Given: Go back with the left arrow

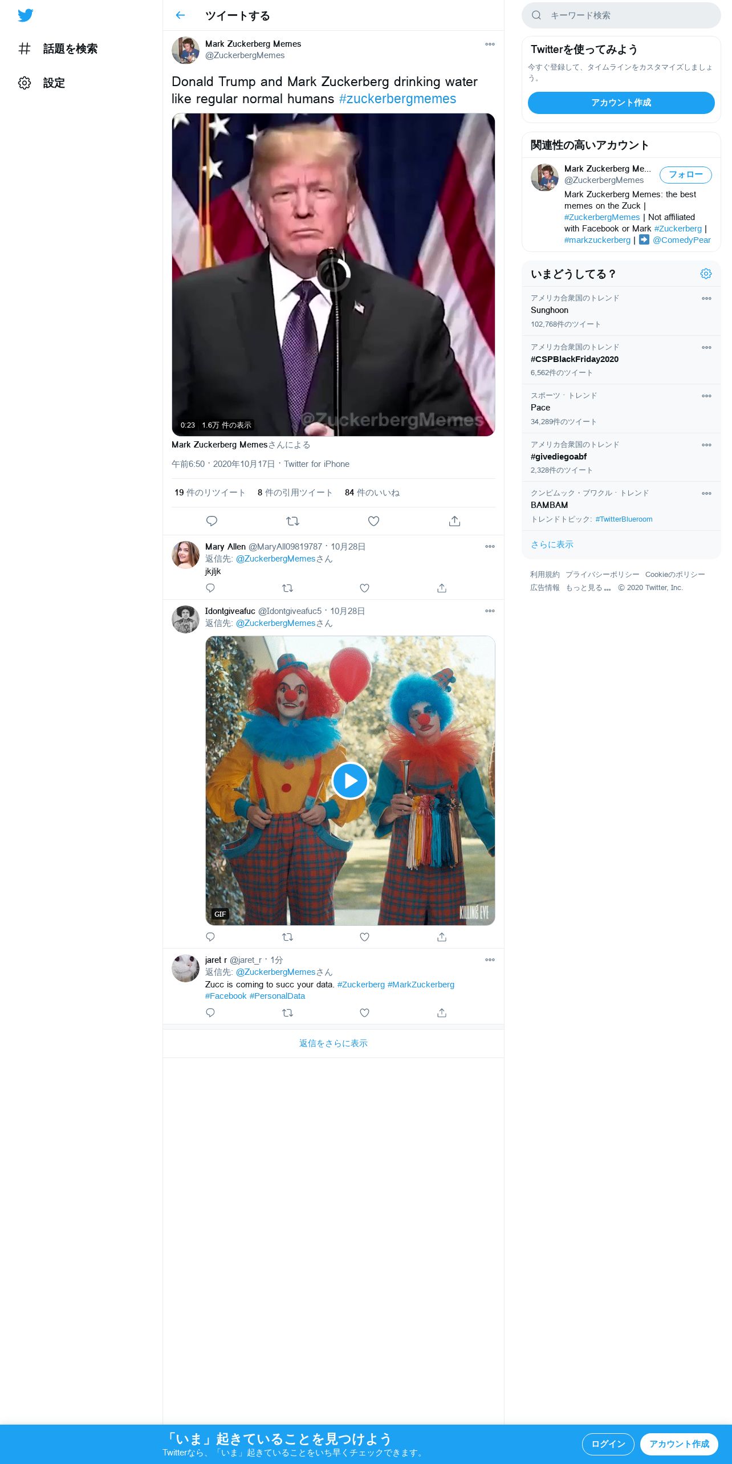Looking at the screenshot, I should coord(180,15).
